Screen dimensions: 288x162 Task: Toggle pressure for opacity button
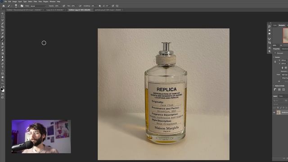pos(63,6)
